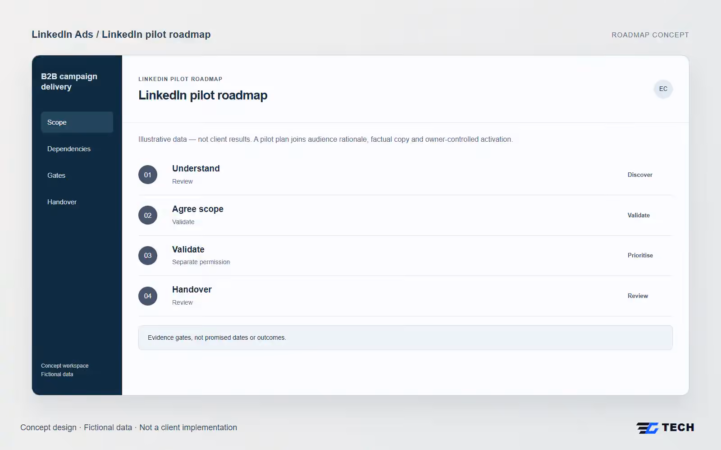Click the small LINKEDIN PILOT ROADMAP eyebrow label
Screen dimensions: 721x450
click(x=180, y=79)
